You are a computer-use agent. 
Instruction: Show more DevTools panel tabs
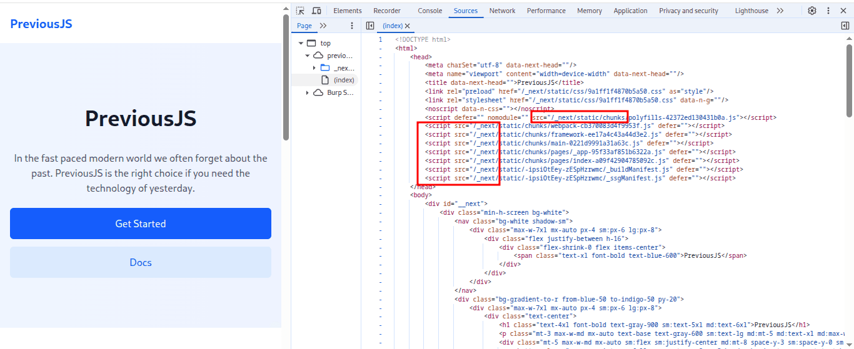[x=780, y=11]
